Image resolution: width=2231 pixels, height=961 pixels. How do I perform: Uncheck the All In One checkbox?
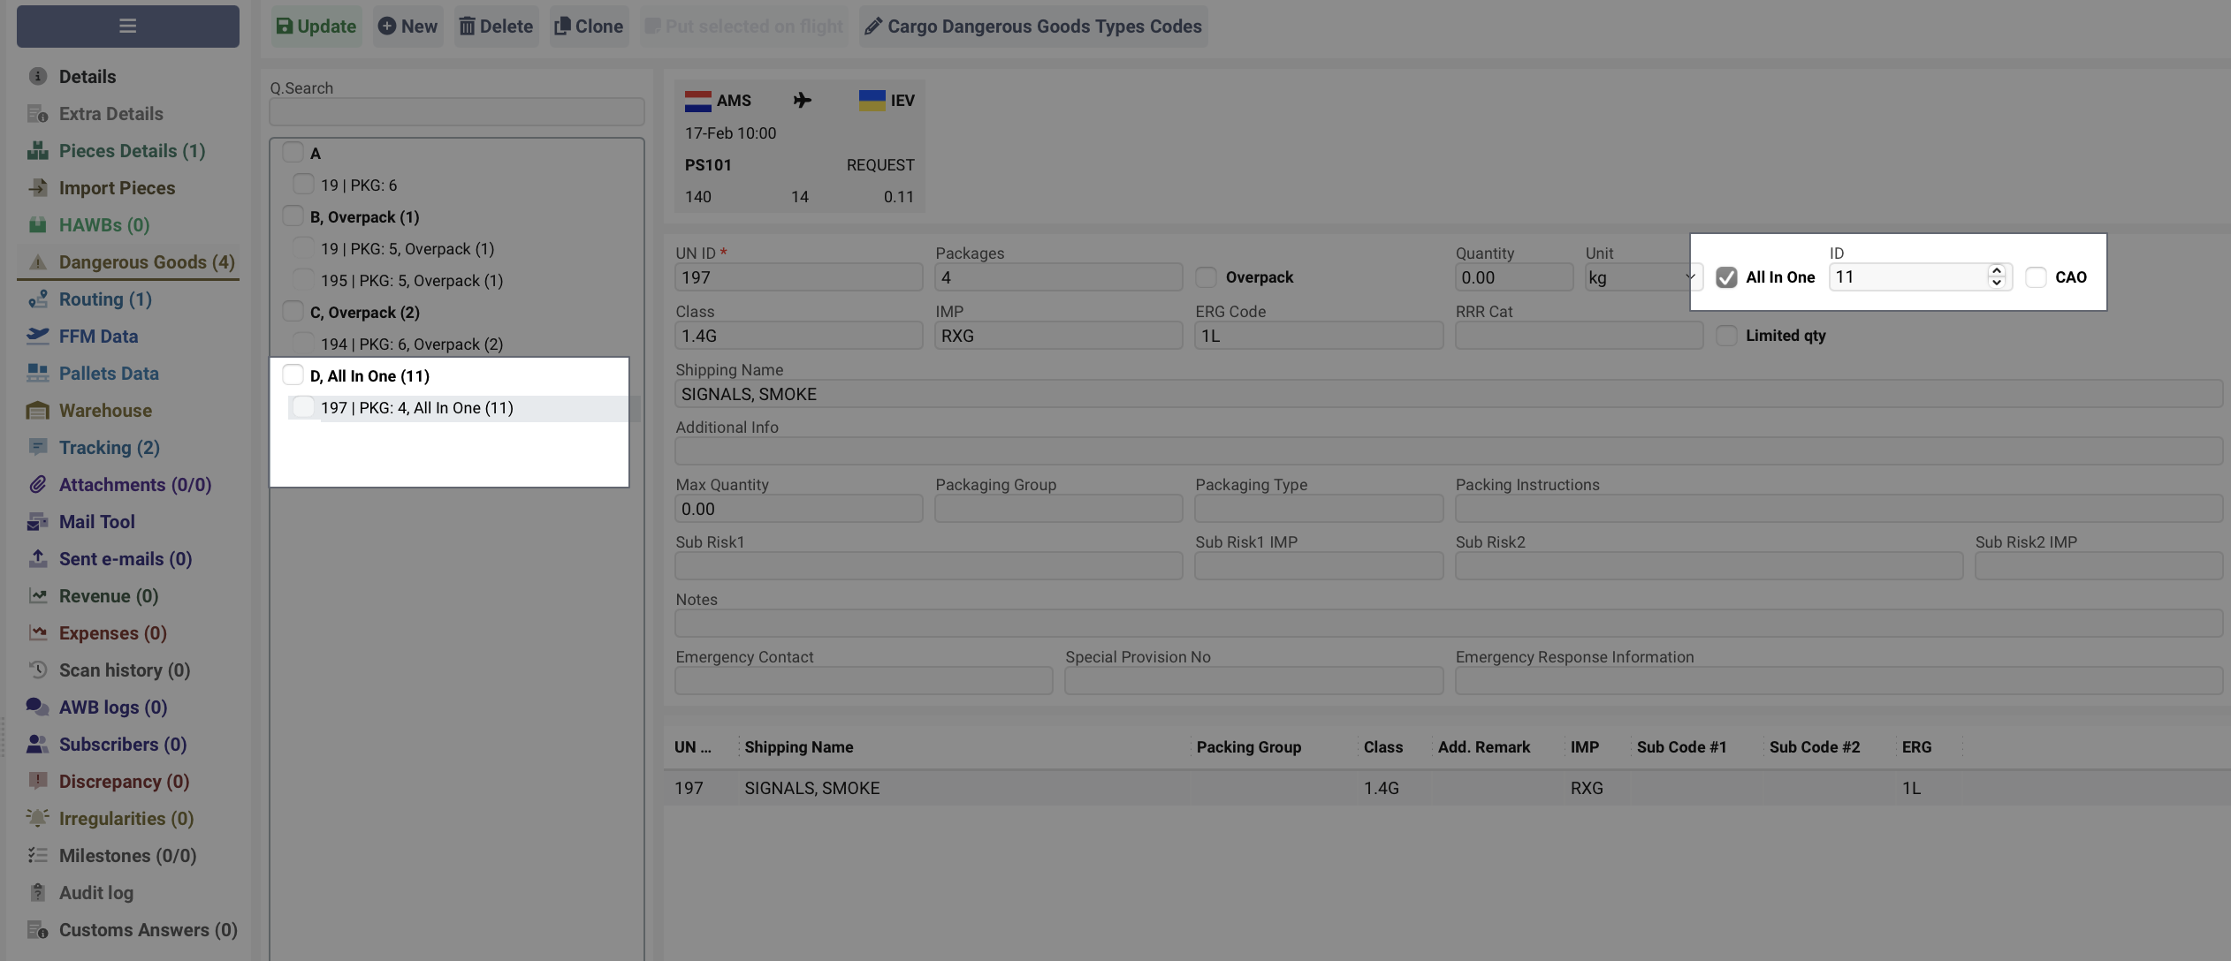point(1725,277)
